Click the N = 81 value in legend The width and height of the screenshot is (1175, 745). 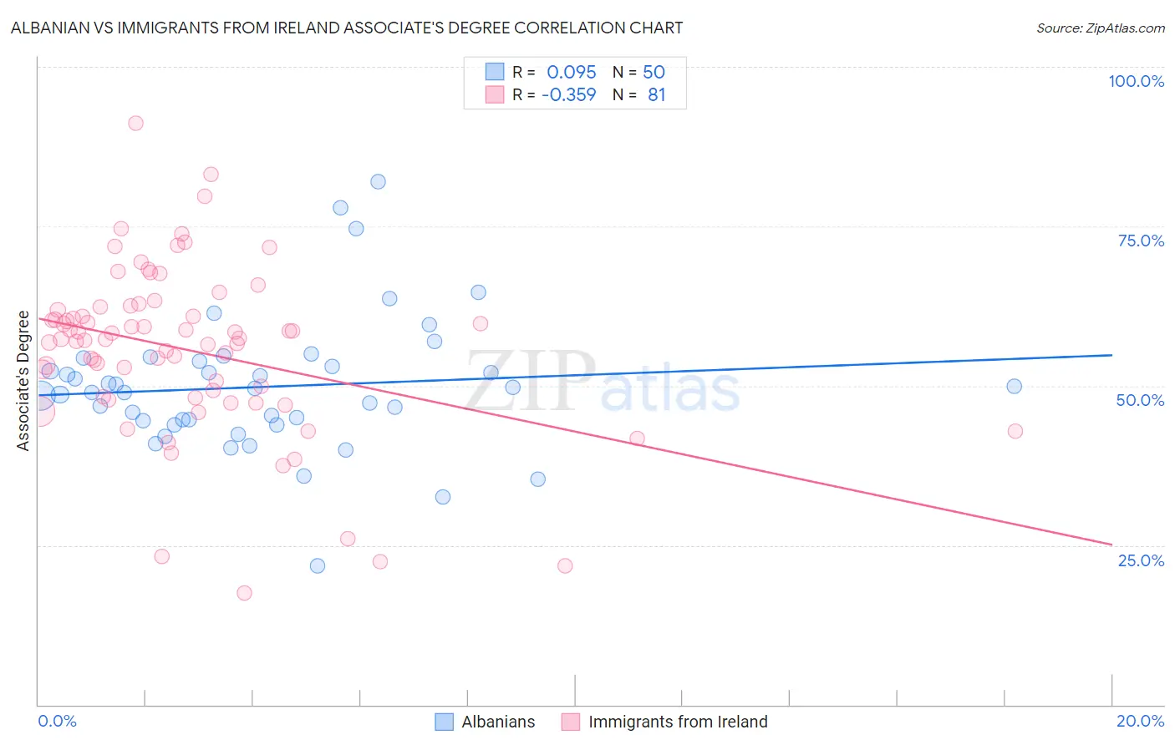638,94
